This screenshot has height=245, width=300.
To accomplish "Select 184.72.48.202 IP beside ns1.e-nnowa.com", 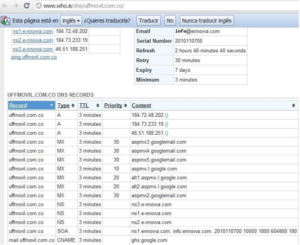I will [71, 31].
